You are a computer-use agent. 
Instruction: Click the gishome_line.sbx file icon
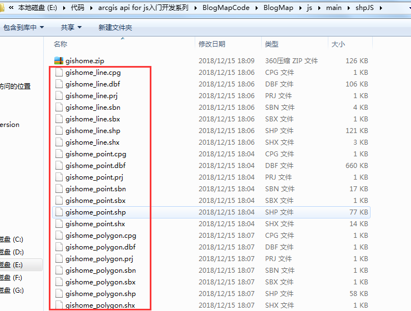tap(59, 119)
